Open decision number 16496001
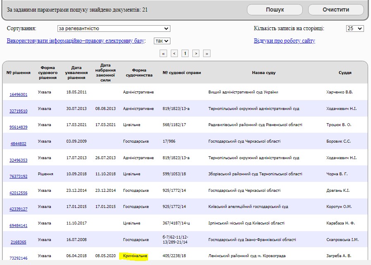371x265 pixels. (x=18, y=95)
